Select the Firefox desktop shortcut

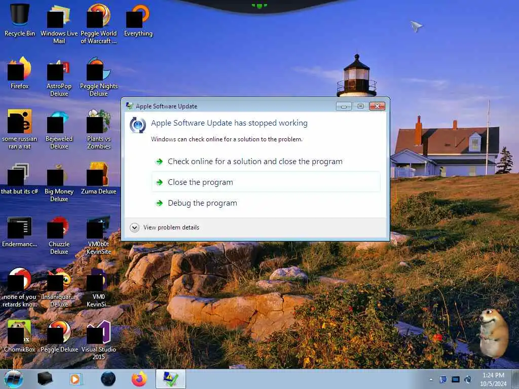[20, 73]
